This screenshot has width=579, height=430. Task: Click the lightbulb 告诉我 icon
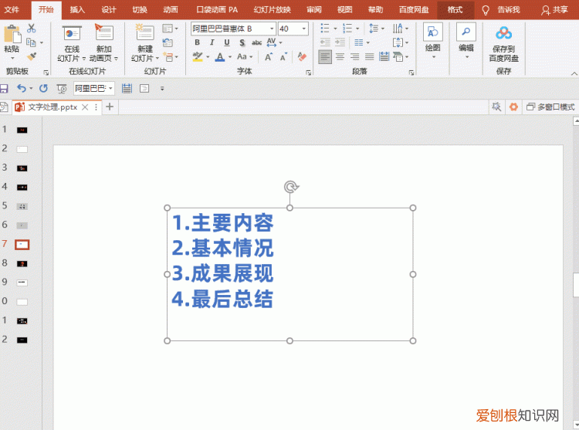[x=486, y=10]
